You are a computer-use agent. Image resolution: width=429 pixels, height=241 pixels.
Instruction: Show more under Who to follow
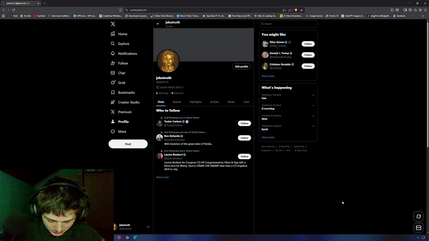tap(163, 177)
